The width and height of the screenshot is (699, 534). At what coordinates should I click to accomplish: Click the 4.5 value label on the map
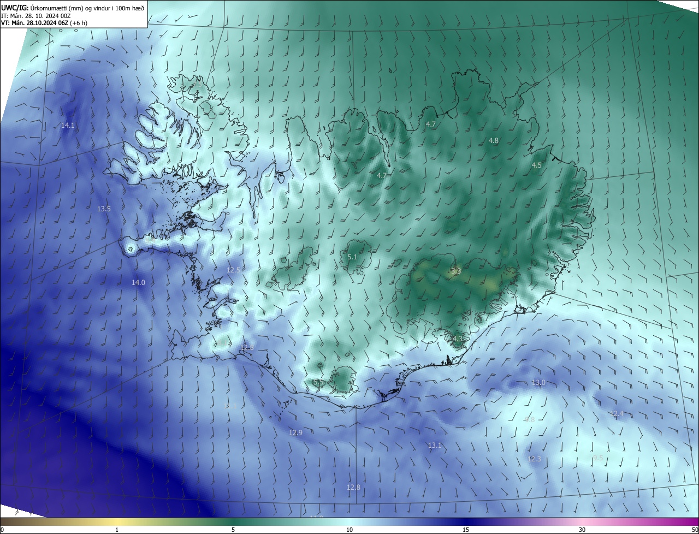click(x=537, y=165)
